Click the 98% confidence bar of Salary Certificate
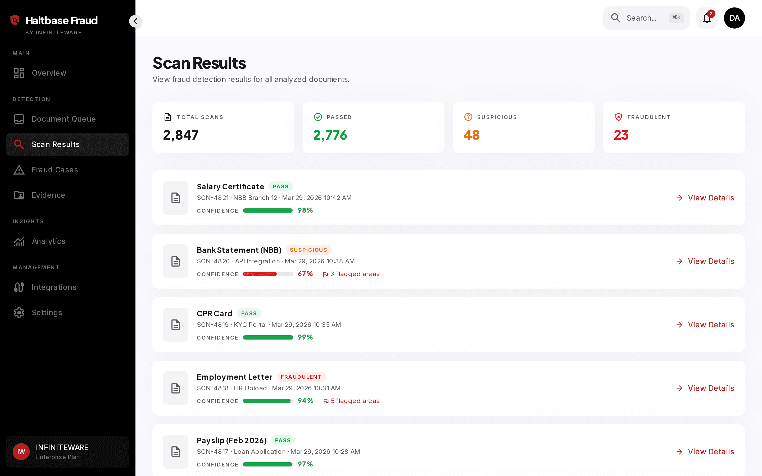This screenshot has height=476, width=762. (268, 210)
